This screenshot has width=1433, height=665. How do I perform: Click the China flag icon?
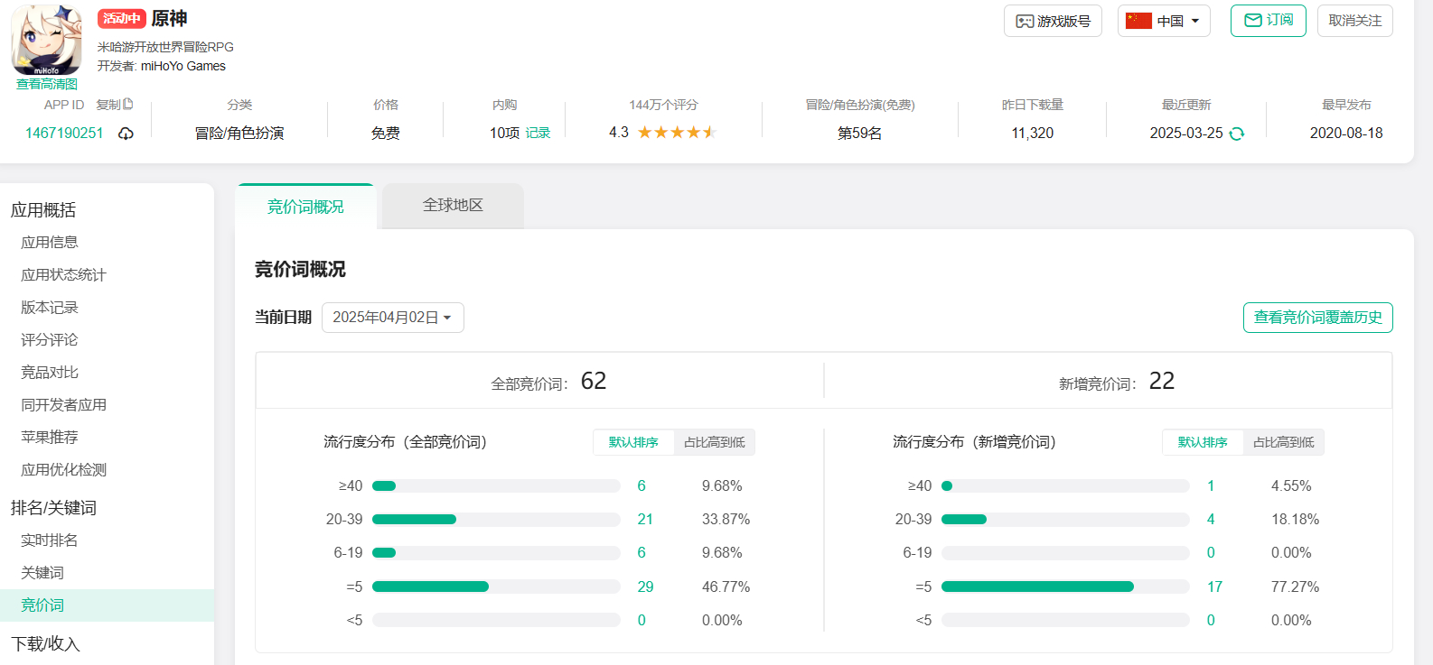tap(1138, 21)
